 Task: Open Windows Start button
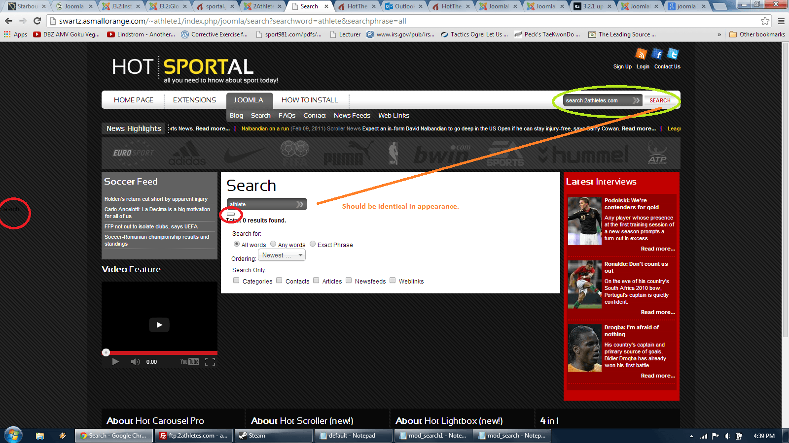(13, 435)
